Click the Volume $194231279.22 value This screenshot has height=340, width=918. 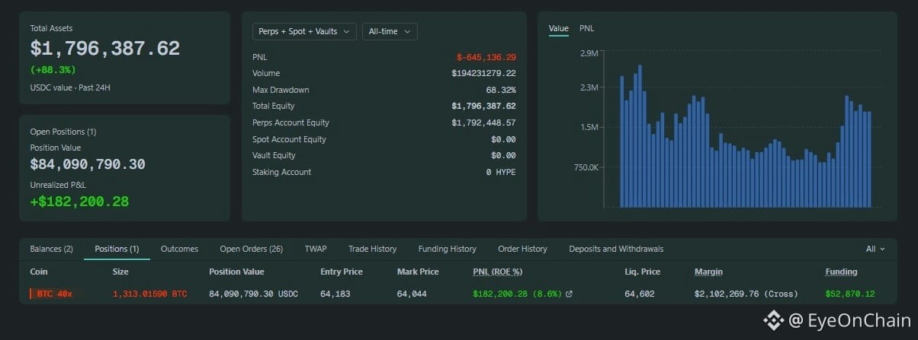(483, 73)
